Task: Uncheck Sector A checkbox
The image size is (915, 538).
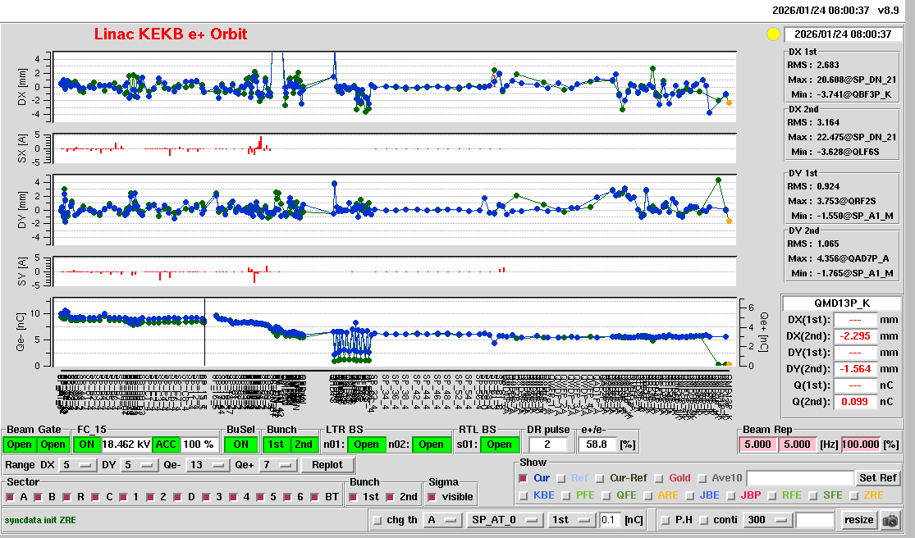Action: click(x=11, y=497)
